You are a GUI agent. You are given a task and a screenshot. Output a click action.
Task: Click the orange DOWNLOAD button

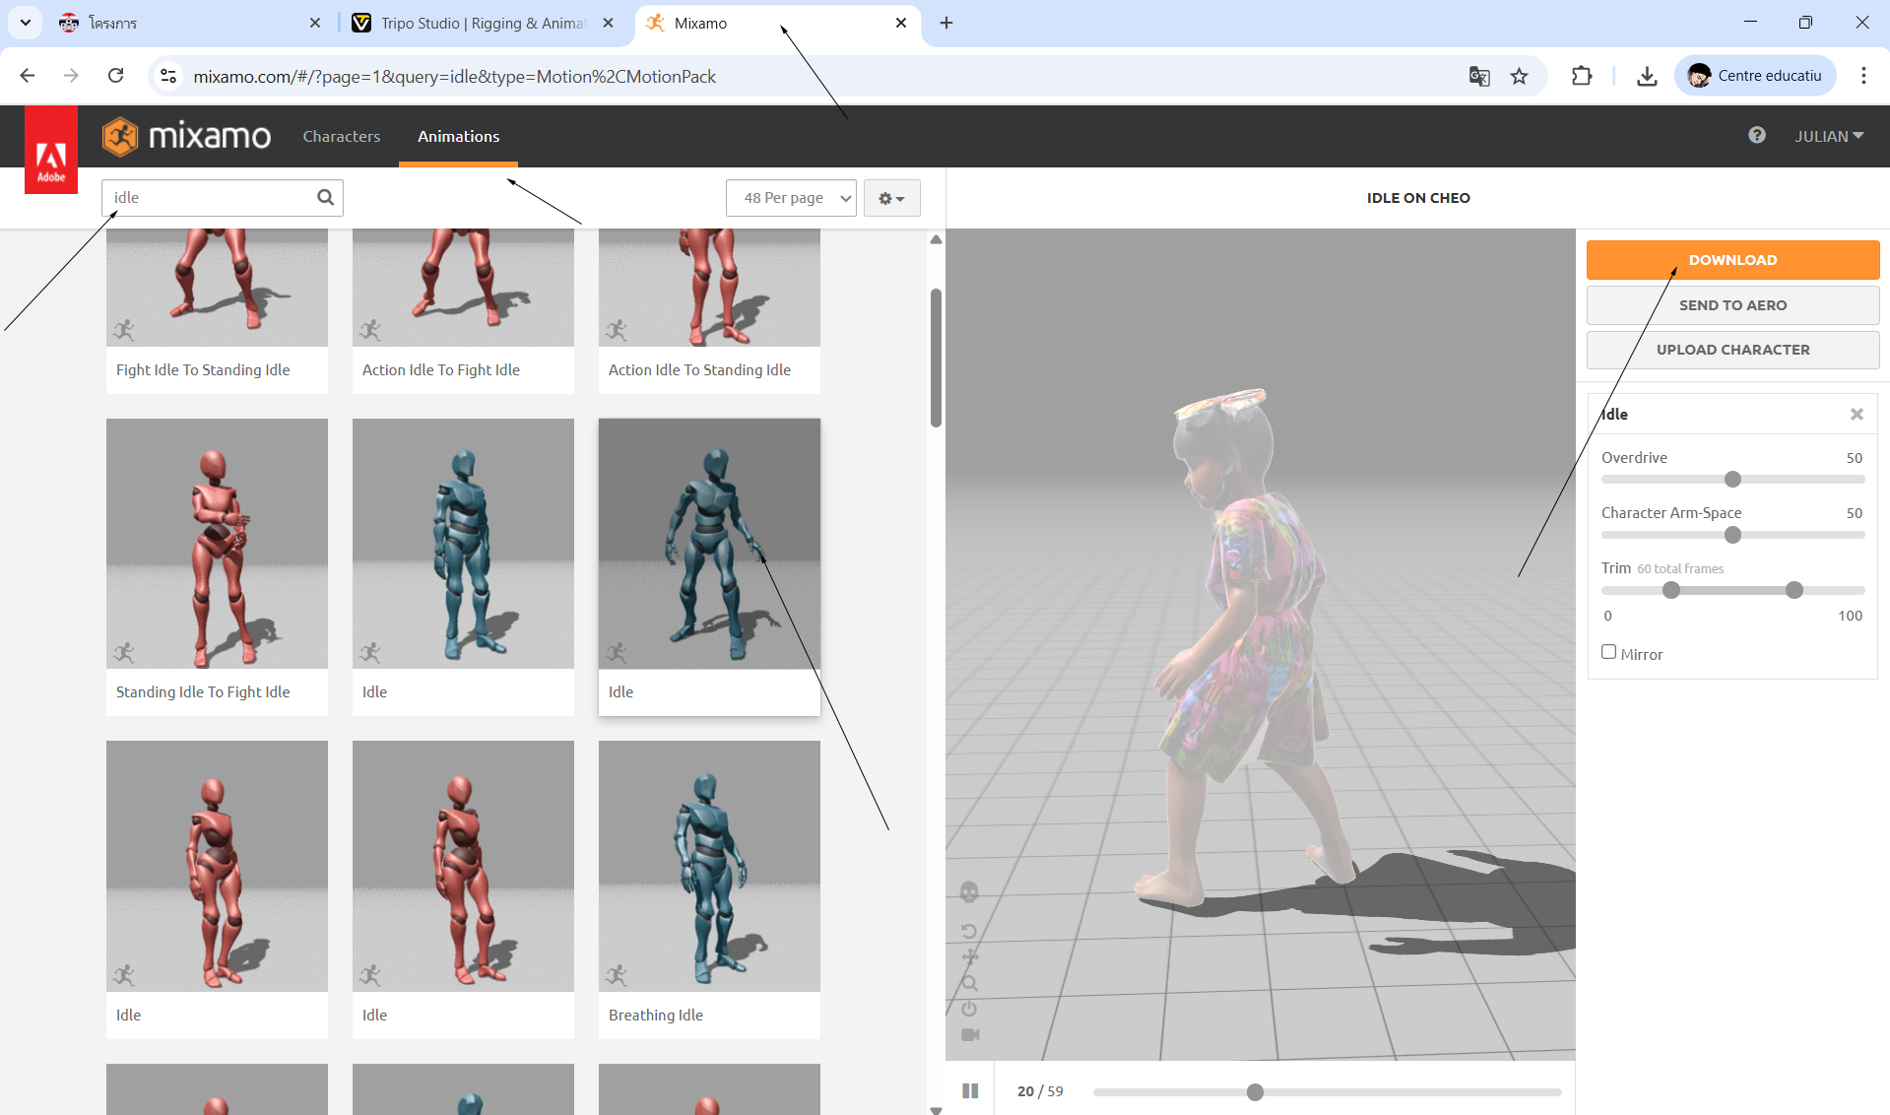(x=1732, y=260)
